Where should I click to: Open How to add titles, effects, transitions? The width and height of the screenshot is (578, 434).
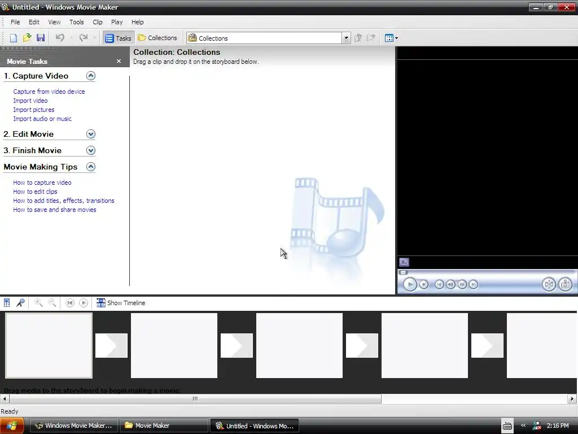(x=64, y=201)
